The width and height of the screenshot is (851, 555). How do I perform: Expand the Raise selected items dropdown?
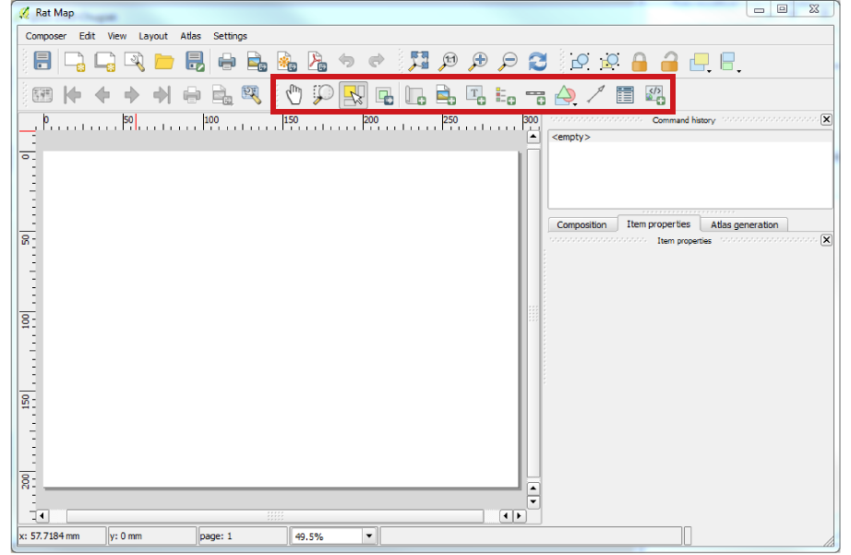[x=710, y=69]
